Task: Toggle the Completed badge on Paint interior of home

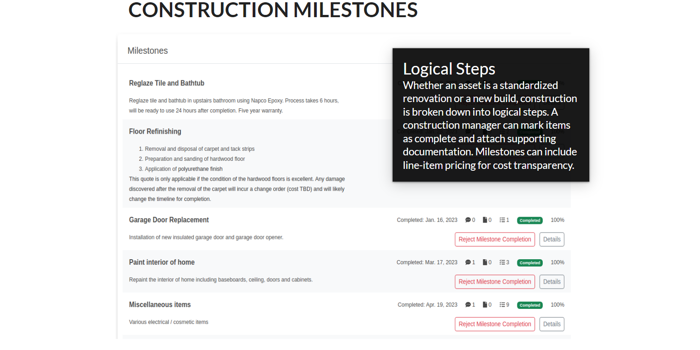Action: coord(530,262)
